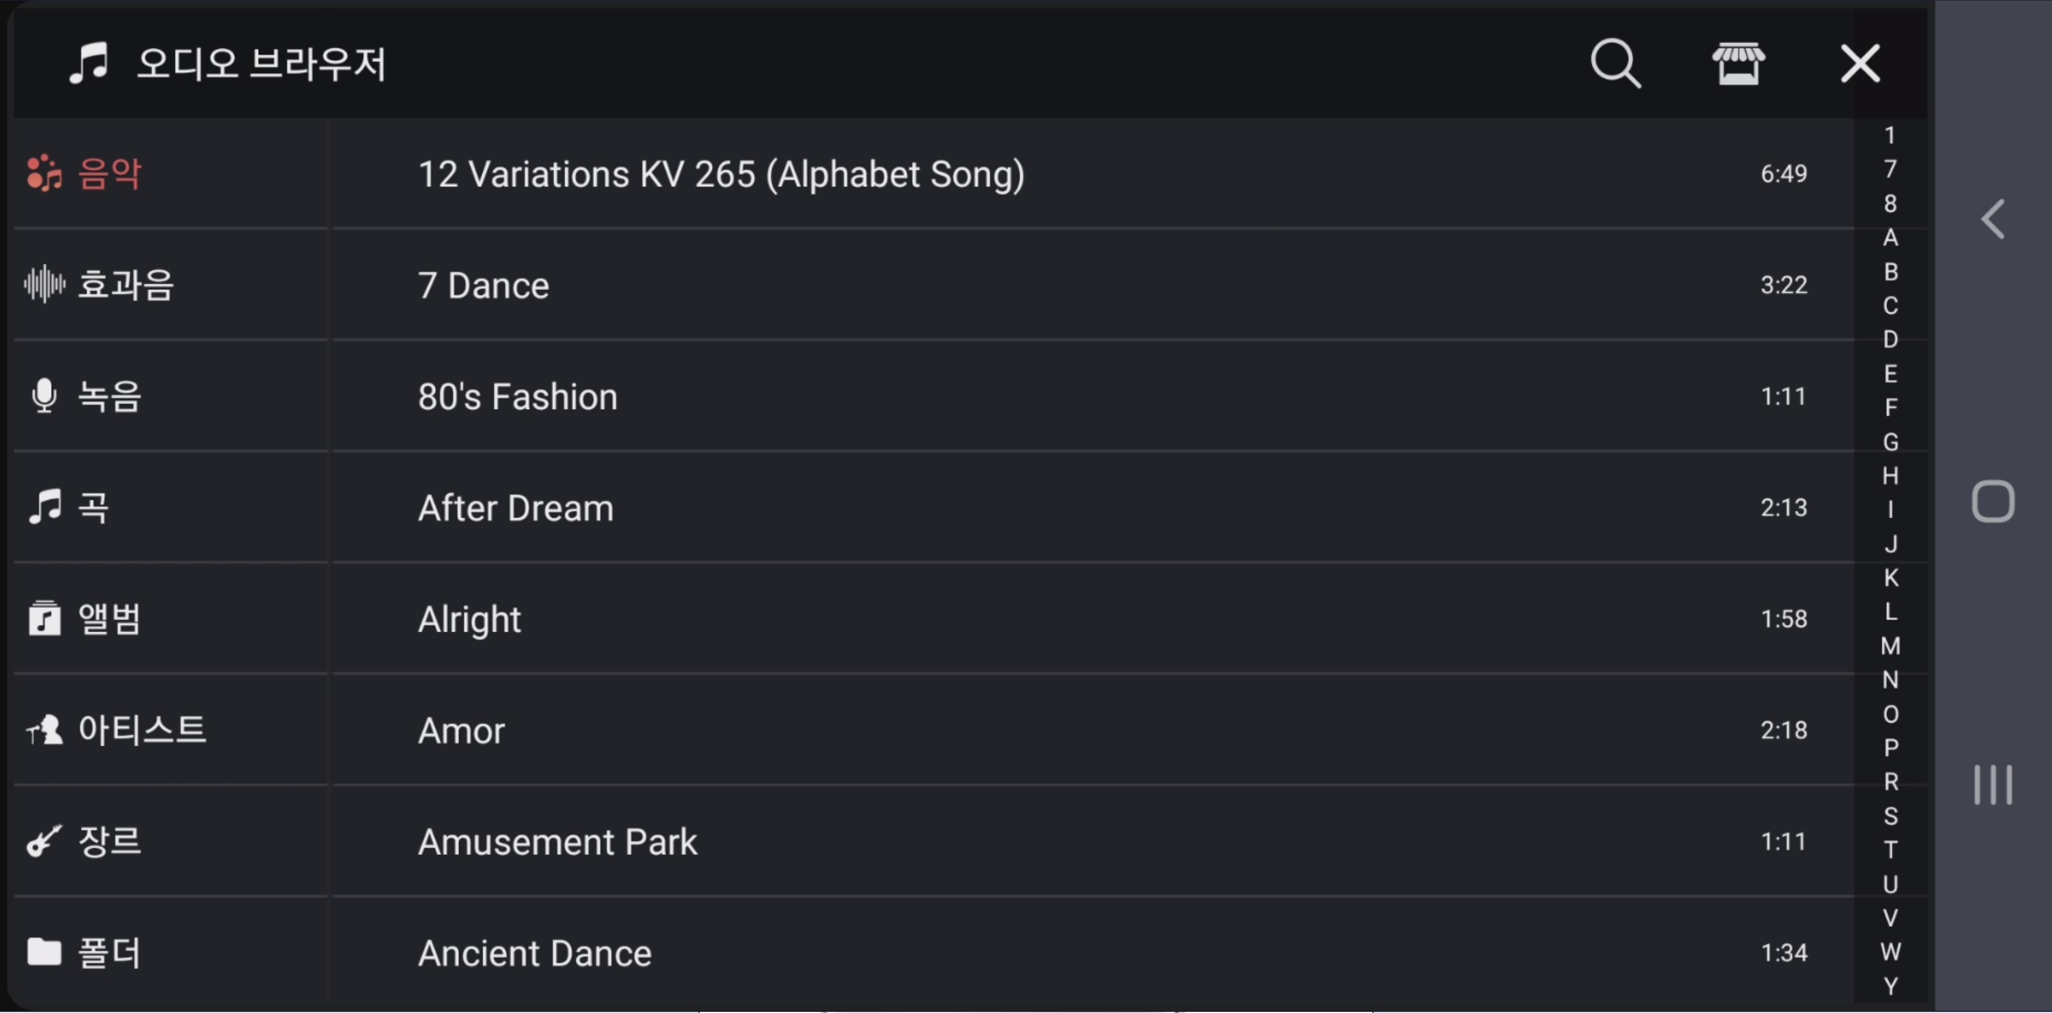Choose the After Dream track
2052x1013 pixels.
click(515, 508)
